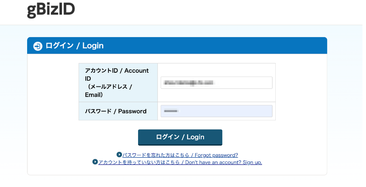This screenshot has height=187, width=366.
Task: Click the arrow icon beside Sign up link
Action: [x=95, y=162]
